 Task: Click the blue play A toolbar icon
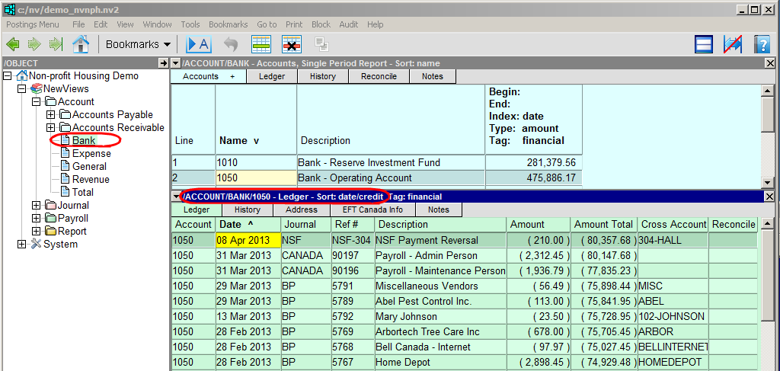tap(198, 44)
